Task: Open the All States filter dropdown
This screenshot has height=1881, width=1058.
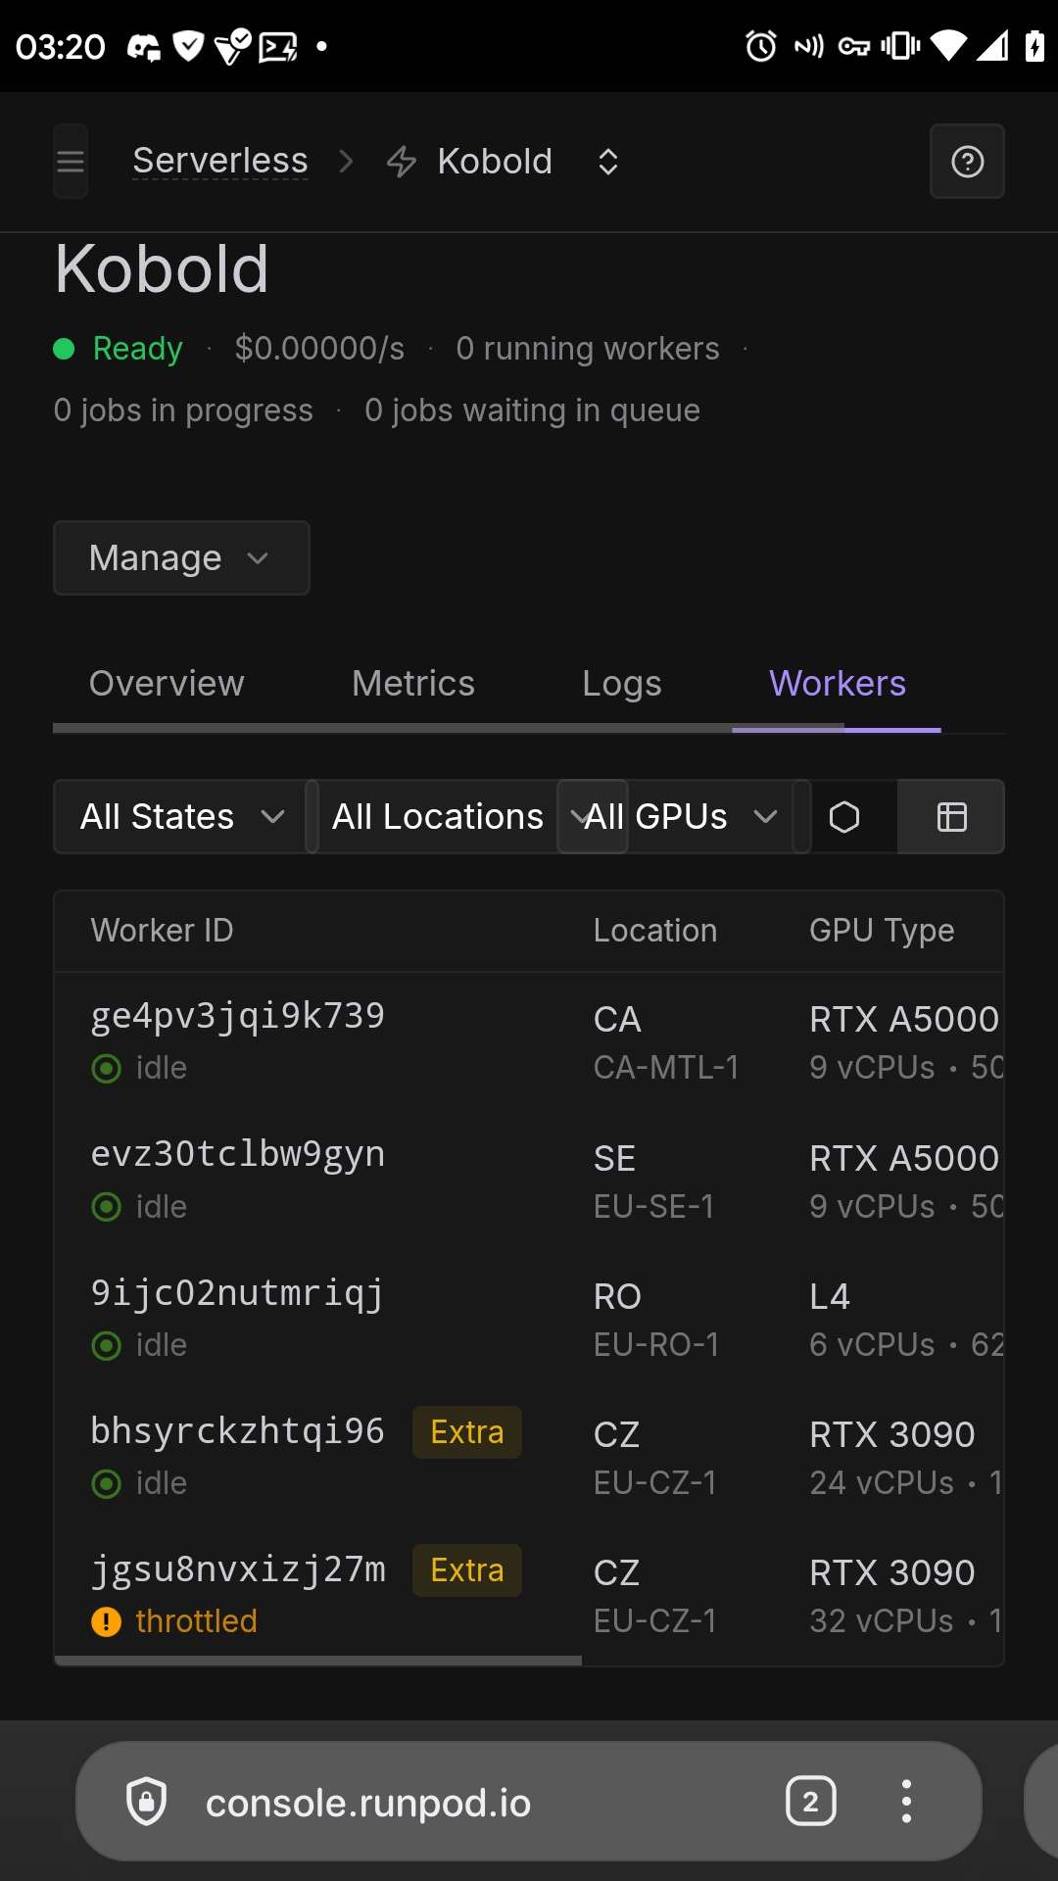Action: coord(181,816)
